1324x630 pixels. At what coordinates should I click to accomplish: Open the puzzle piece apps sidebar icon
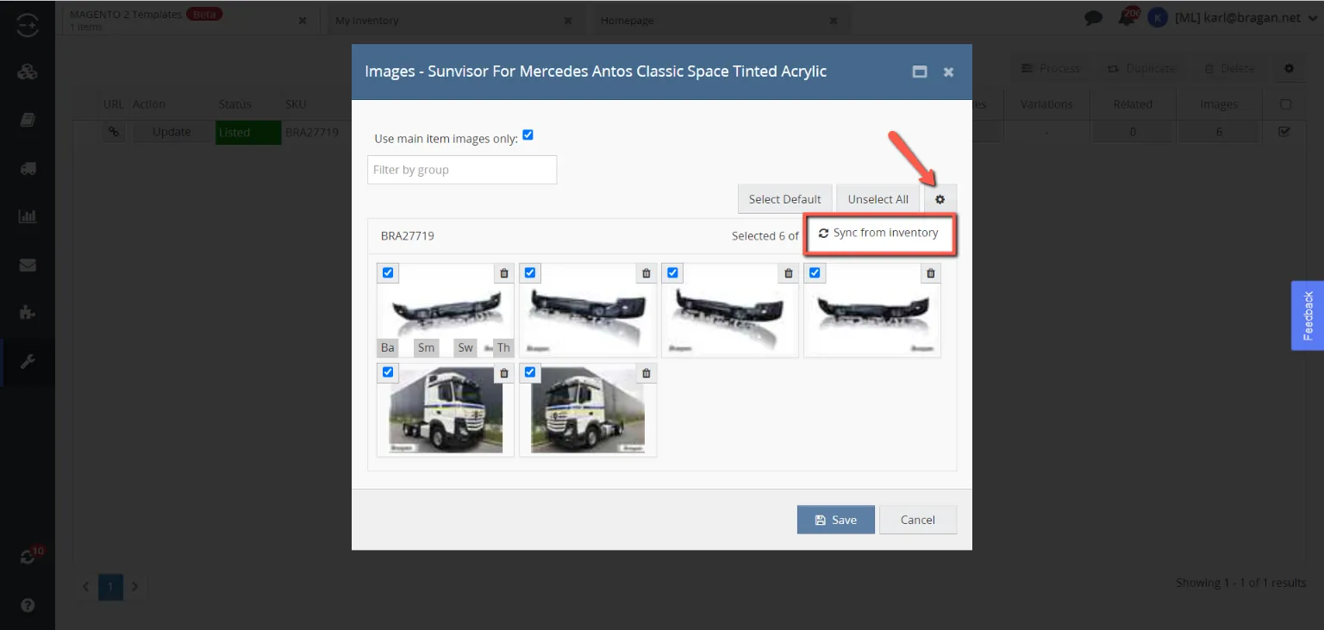coord(28,313)
